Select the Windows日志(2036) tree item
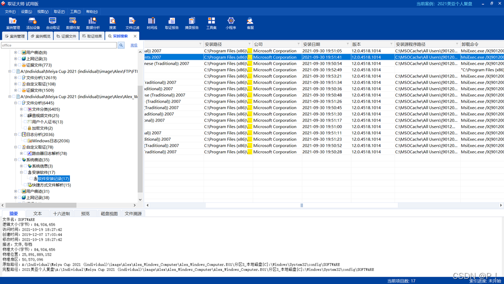The height and width of the screenshot is (284, 504). [50, 141]
